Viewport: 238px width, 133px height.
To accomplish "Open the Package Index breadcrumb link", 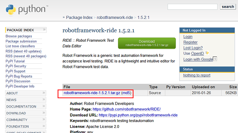I will click(x=79, y=18).
